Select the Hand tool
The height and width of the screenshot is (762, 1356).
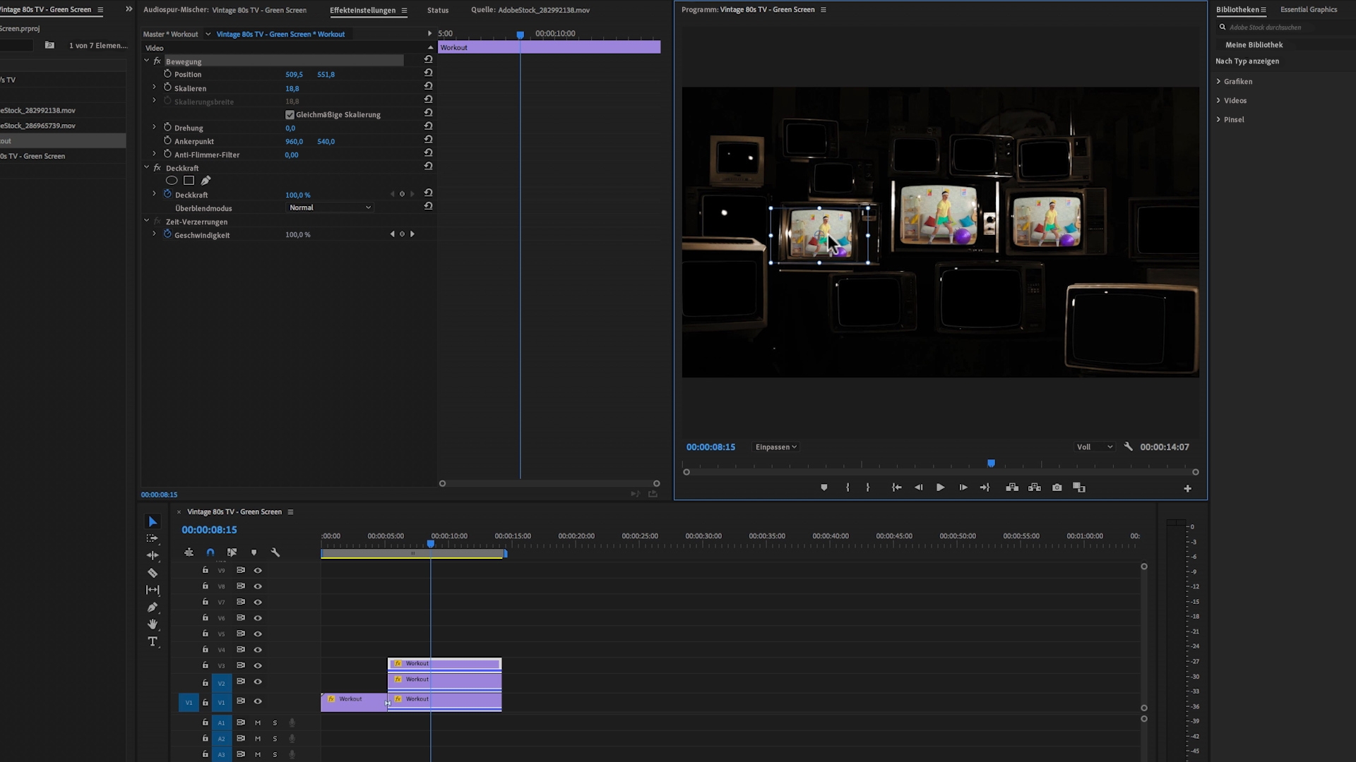coord(153,624)
